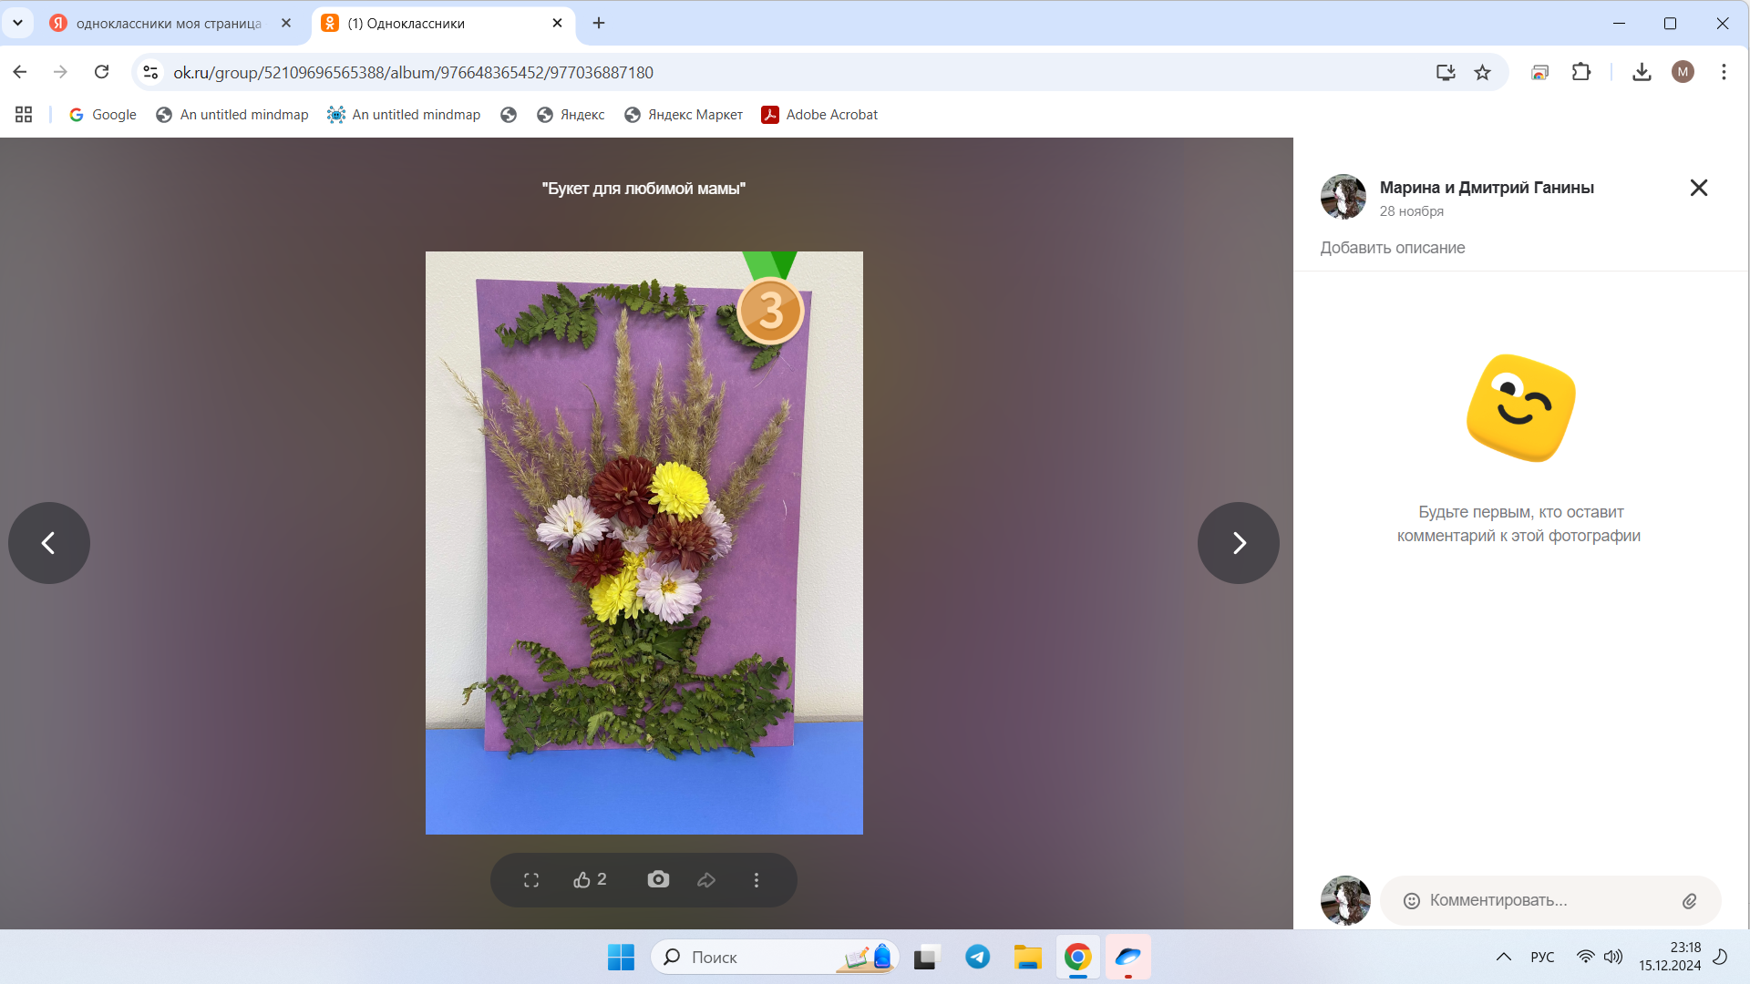Like the photo with the Klass button
Viewport: 1750px width, 984px height.
tap(590, 880)
